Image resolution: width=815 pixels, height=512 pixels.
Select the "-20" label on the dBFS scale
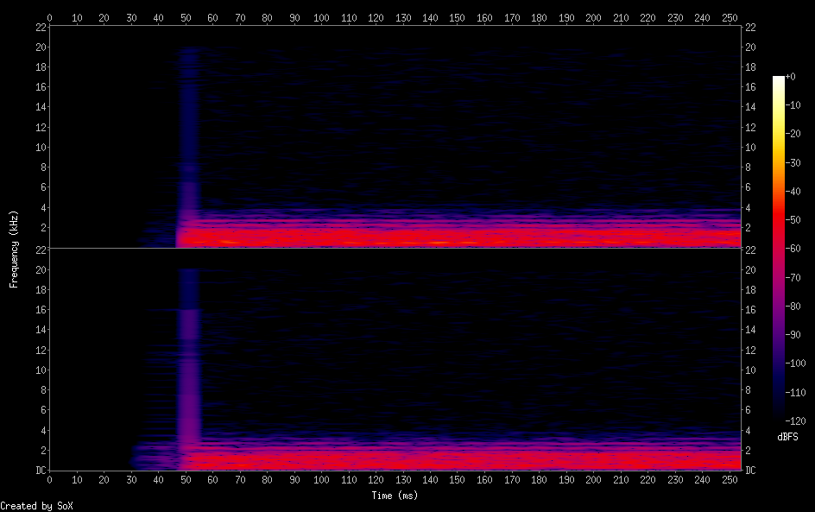793,134
